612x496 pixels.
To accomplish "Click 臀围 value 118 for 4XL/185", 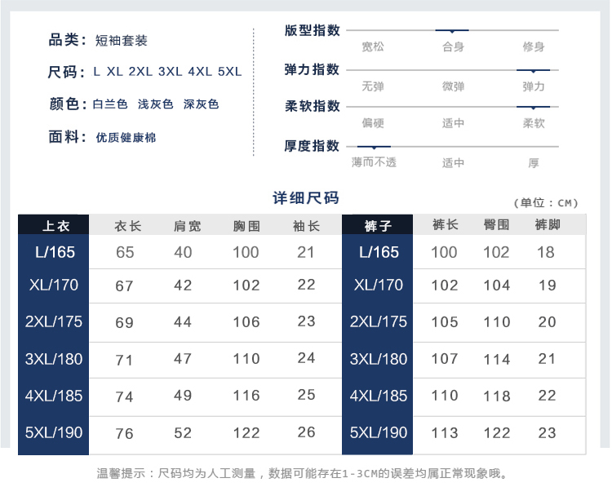I will 497,396.
